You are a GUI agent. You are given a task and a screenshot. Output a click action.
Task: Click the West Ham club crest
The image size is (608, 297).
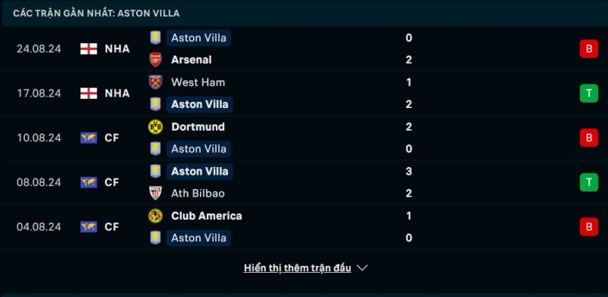(x=156, y=82)
